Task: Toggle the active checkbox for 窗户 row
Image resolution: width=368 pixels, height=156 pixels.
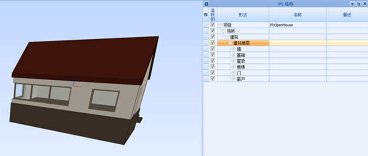Action: click(213, 79)
